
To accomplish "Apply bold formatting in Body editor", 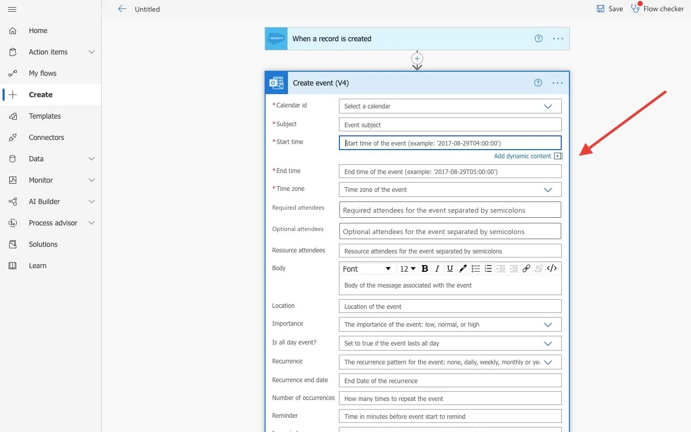I will pyautogui.click(x=425, y=269).
